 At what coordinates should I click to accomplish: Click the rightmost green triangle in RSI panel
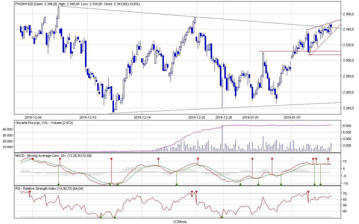click(222, 217)
